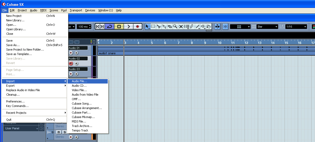Click the Stop transport button

119,27
